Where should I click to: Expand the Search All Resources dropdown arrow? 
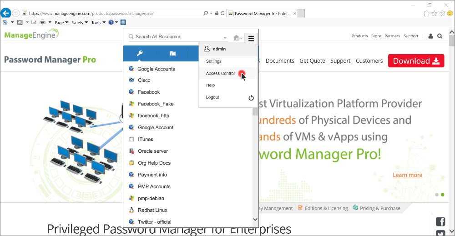[225, 38]
